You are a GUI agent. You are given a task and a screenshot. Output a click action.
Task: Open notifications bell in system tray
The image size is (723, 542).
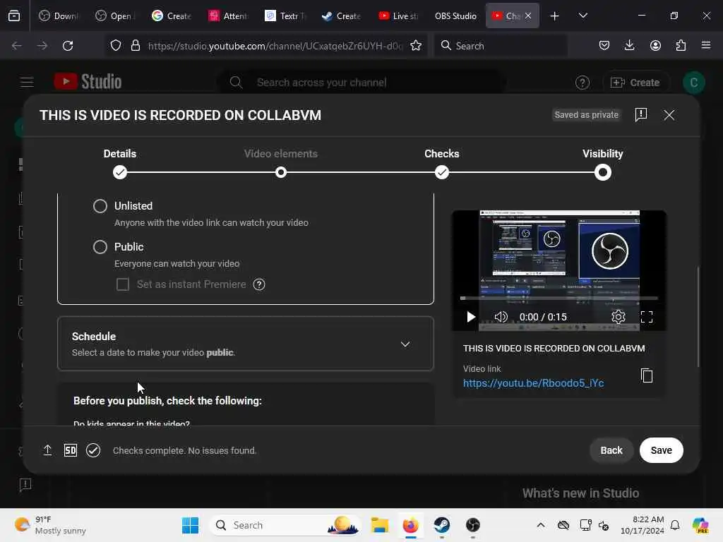(x=675, y=525)
